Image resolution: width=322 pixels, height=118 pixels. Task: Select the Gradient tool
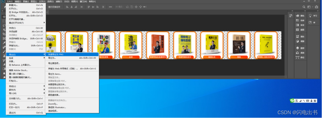(x=4, y=69)
